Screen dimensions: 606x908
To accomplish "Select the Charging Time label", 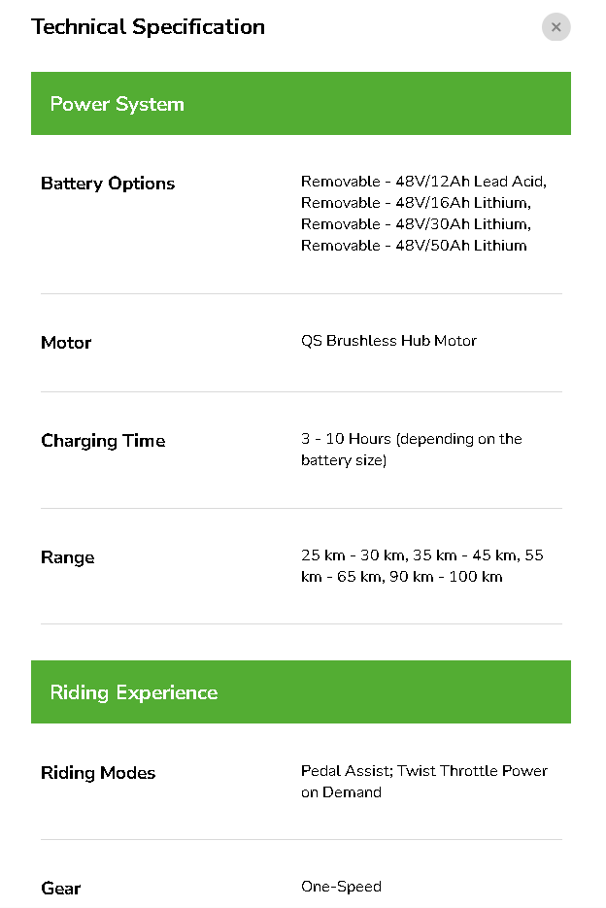I will pos(103,441).
